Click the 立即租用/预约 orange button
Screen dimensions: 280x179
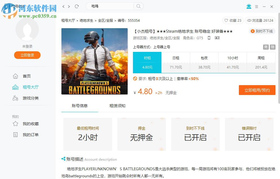257,90
